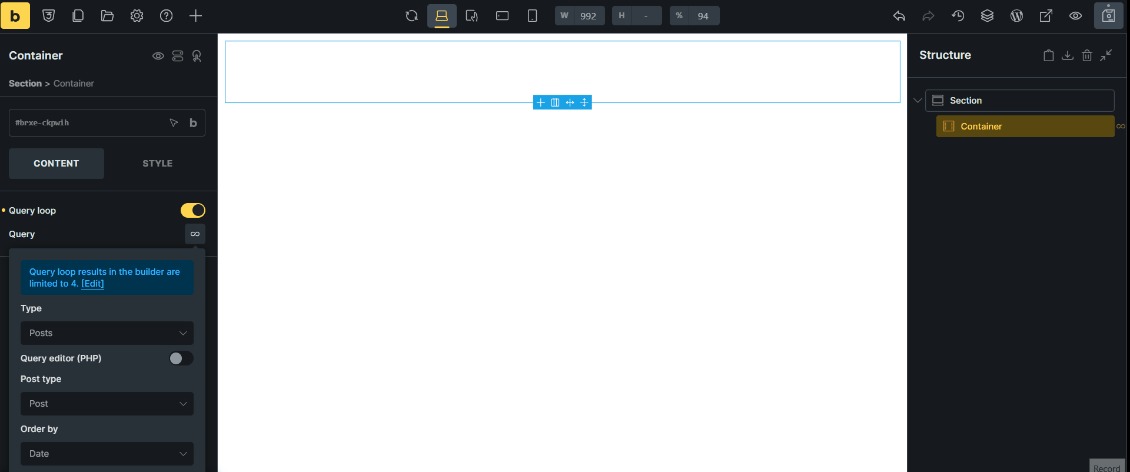This screenshot has width=1130, height=472.
Task: Click the View on frontend icon
Action: (x=1046, y=16)
